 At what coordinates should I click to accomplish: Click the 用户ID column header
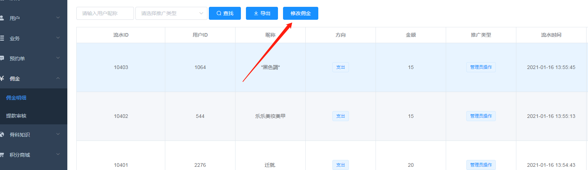(200, 35)
